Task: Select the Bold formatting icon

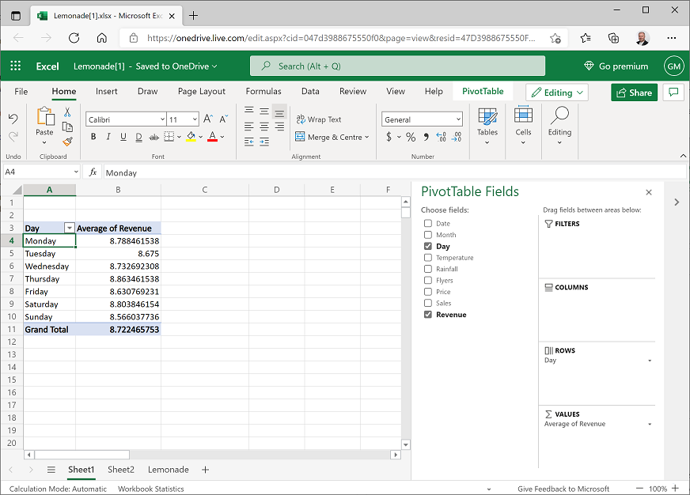Action: (x=93, y=137)
